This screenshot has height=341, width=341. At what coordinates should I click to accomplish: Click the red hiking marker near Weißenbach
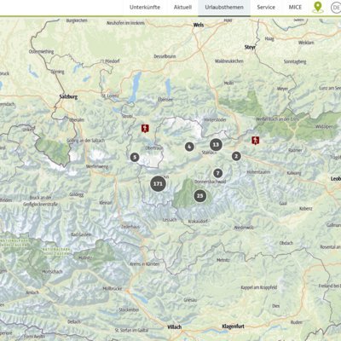click(x=255, y=140)
